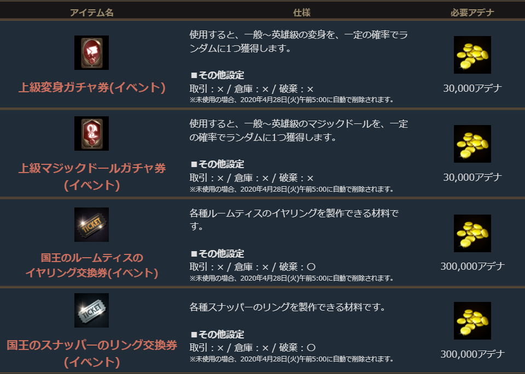This screenshot has height=374, width=525.
Task: Click the 上級変身ガチャ券 red card icon
Action: (x=91, y=53)
